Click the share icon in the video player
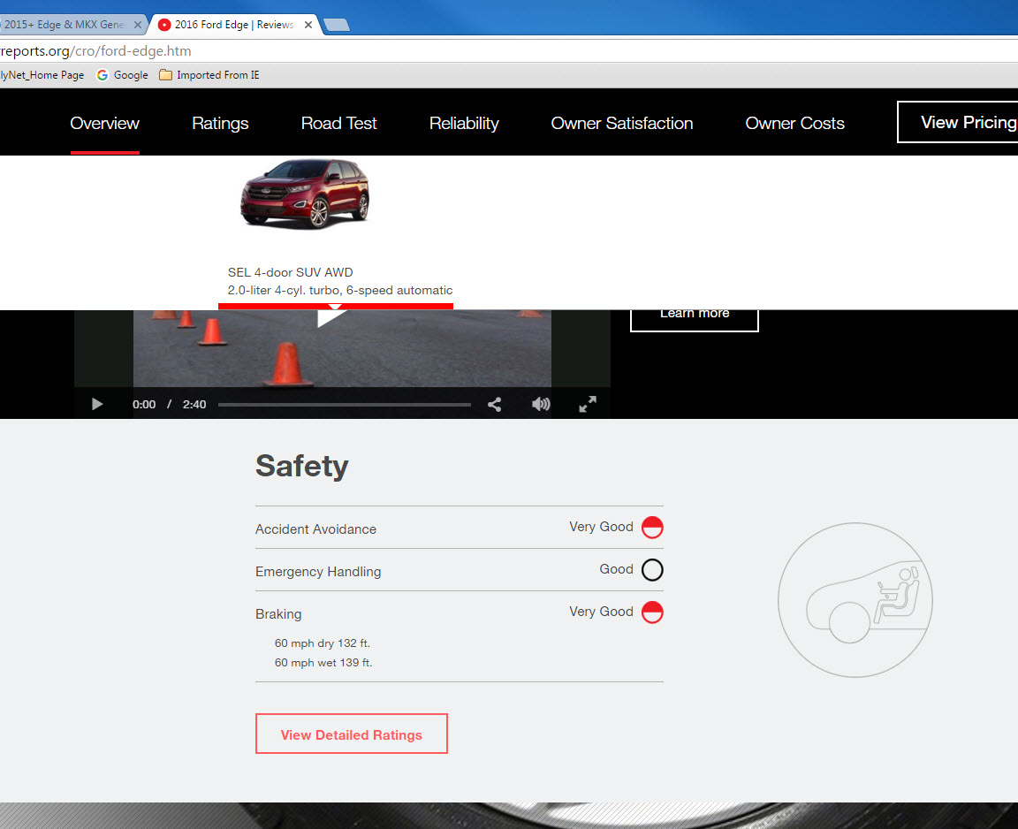The height and width of the screenshot is (829, 1018). pos(494,405)
